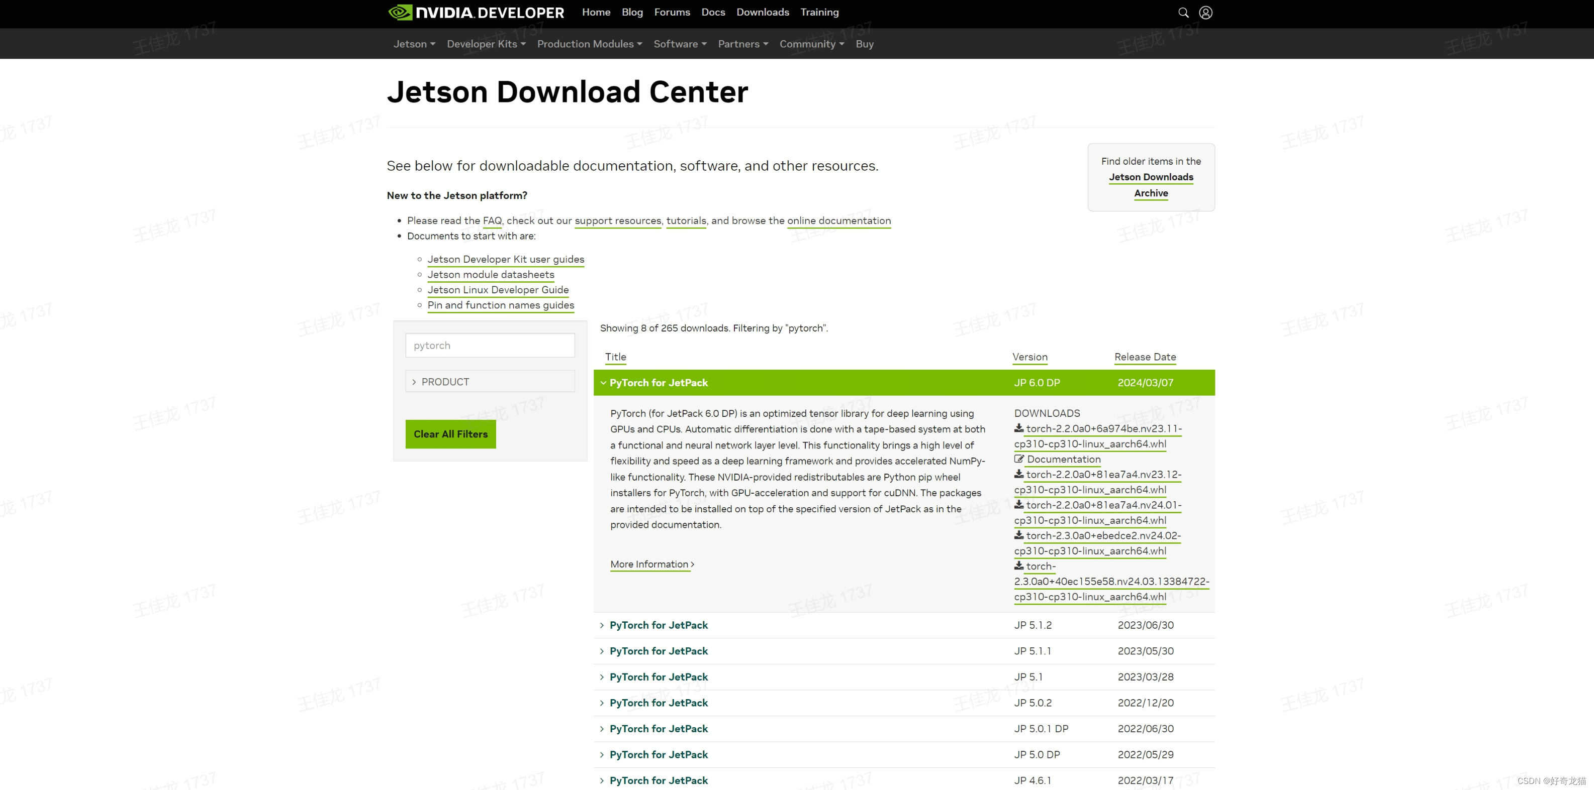This screenshot has height=790, width=1594.
Task: Click download icon for torch nv23.11 wheel
Action: [1018, 428]
